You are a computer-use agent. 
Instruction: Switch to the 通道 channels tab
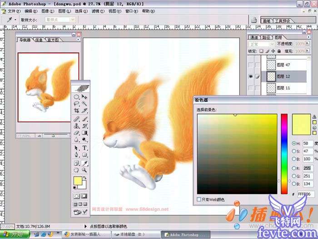pos(253,37)
